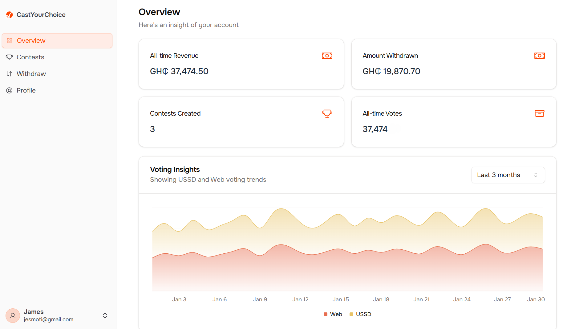The width and height of the screenshot is (575, 329).
Task: Click the trophy icon on Contests Created card
Action: tap(327, 113)
